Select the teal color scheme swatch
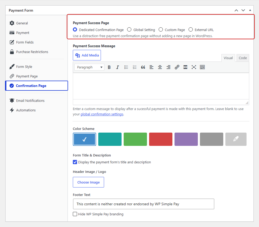 pos(110,139)
